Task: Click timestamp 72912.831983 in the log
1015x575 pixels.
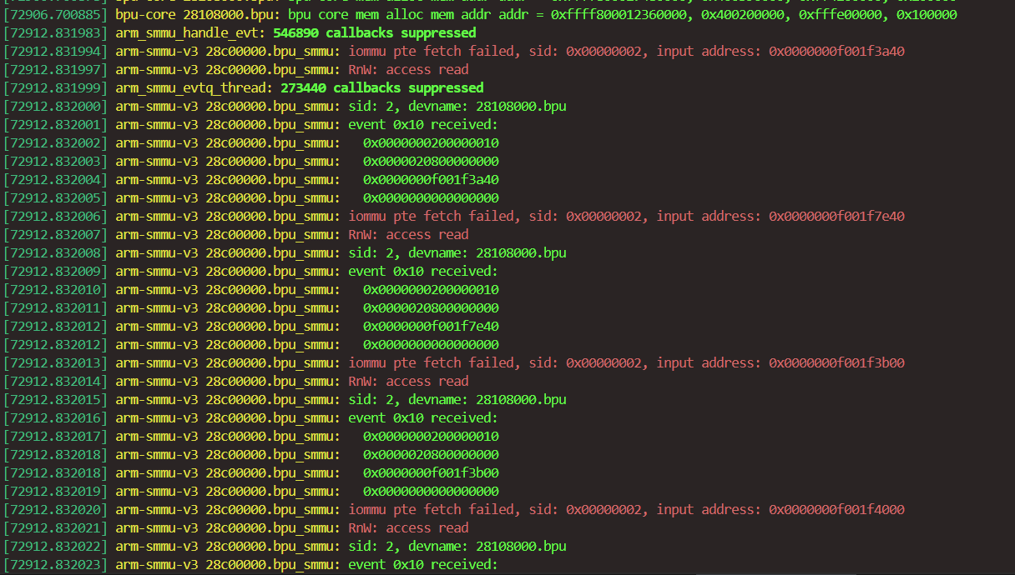Action: [x=55, y=33]
